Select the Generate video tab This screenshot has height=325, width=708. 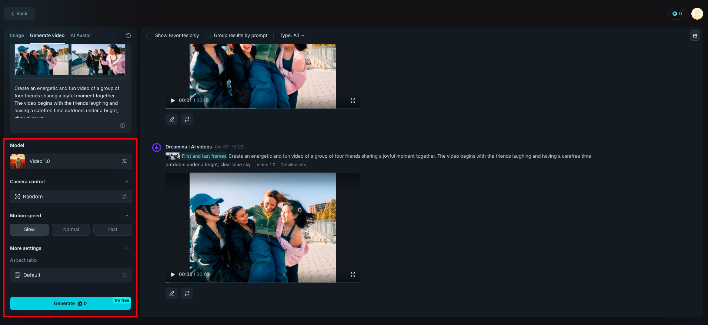pyautogui.click(x=47, y=36)
